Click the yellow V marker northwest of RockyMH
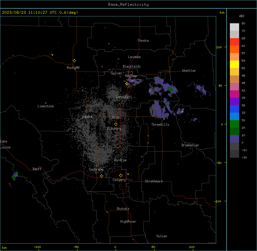 [x=52, y=55]
